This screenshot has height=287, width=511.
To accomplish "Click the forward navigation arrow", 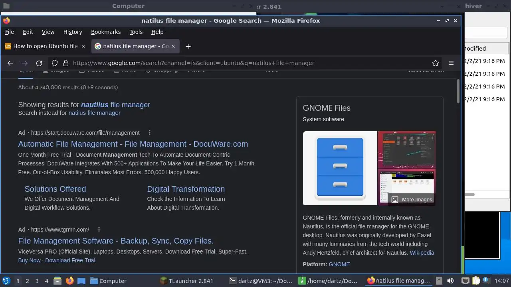I will (25, 63).
